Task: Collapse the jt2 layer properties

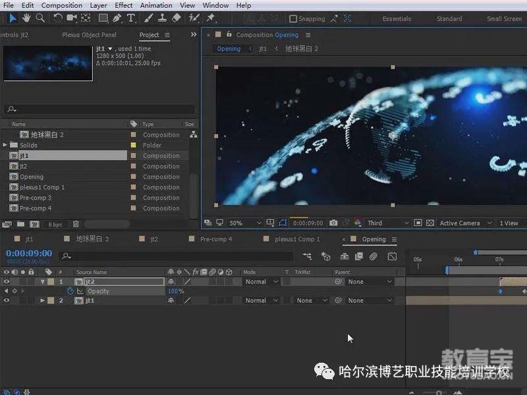Action: click(x=43, y=282)
